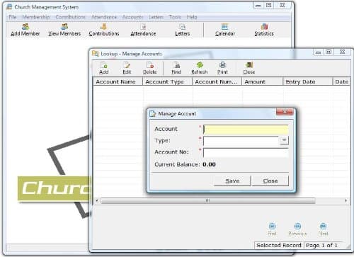Focus the Account name input field
Screen dimensions: 354x257
point(246,130)
